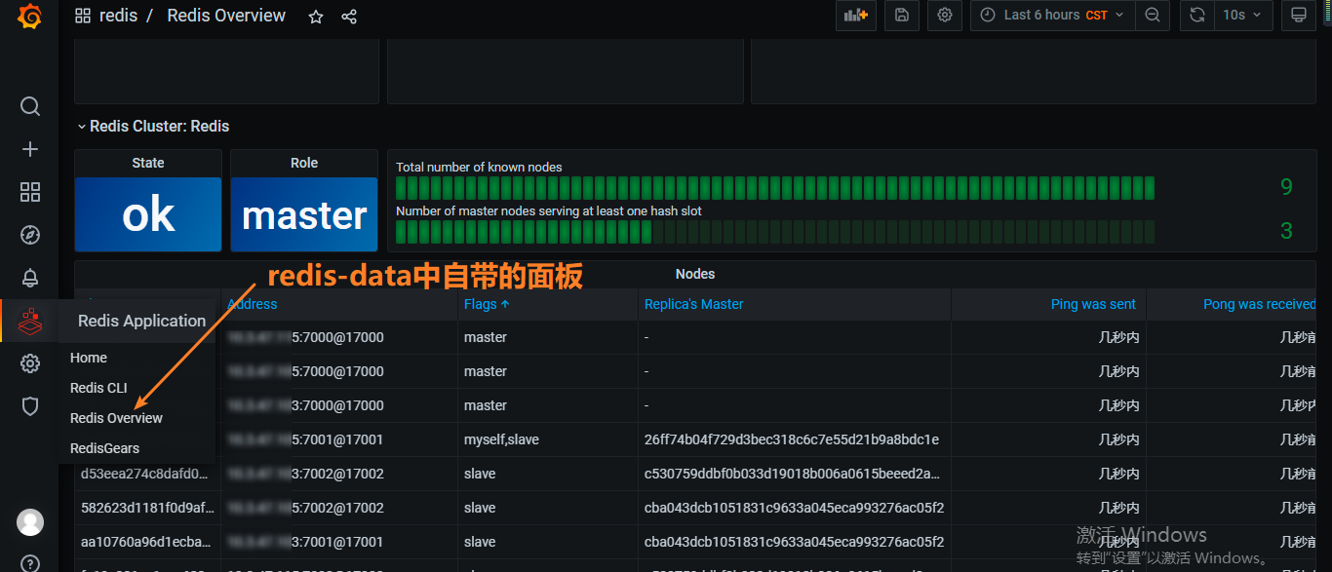Screen dimensions: 1332x572
Task: Go to Home in Redis Application menu
Action: (x=88, y=357)
